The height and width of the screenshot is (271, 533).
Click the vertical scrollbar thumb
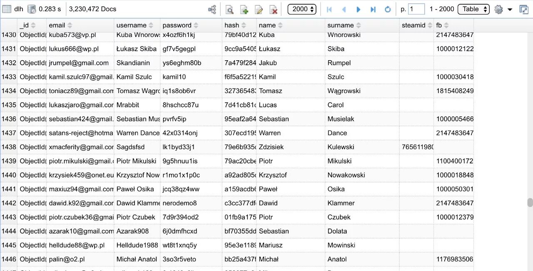530,202
